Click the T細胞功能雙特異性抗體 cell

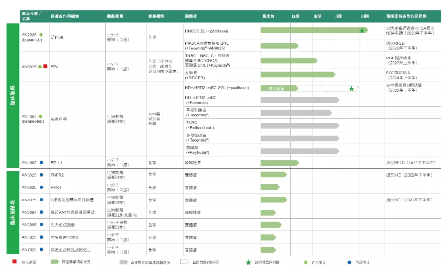point(72,200)
